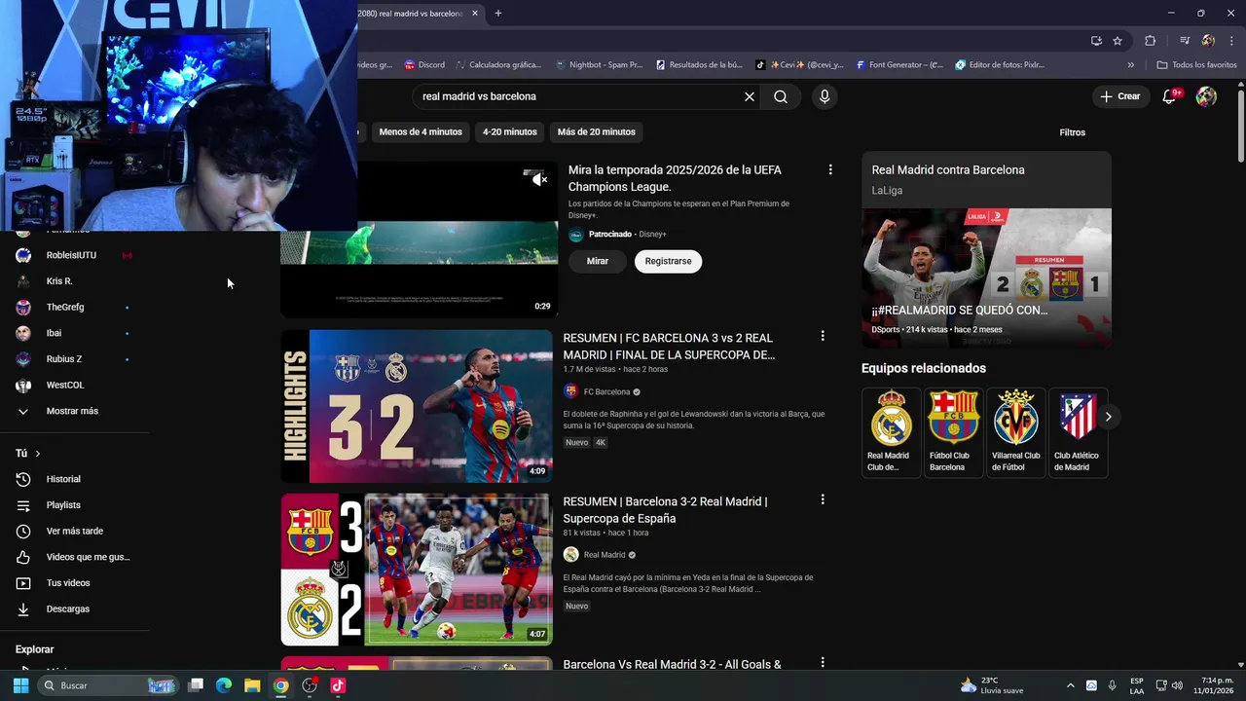Open Real Madrid contra Barcelona LaLiga card
Viewport: 1246px width, 701px height.
[986, 249]
